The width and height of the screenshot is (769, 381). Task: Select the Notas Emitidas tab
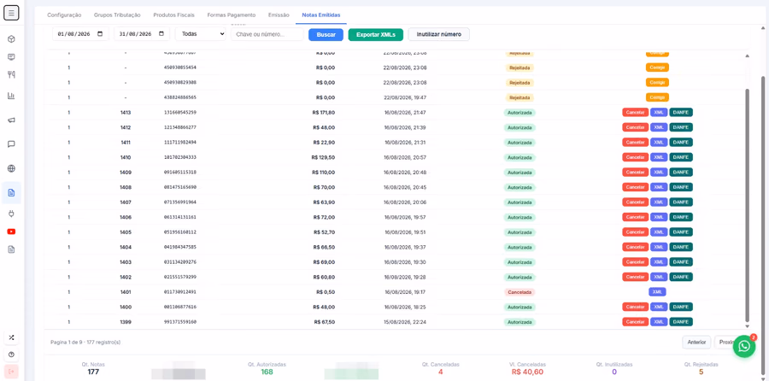click(x=321, y=15)
